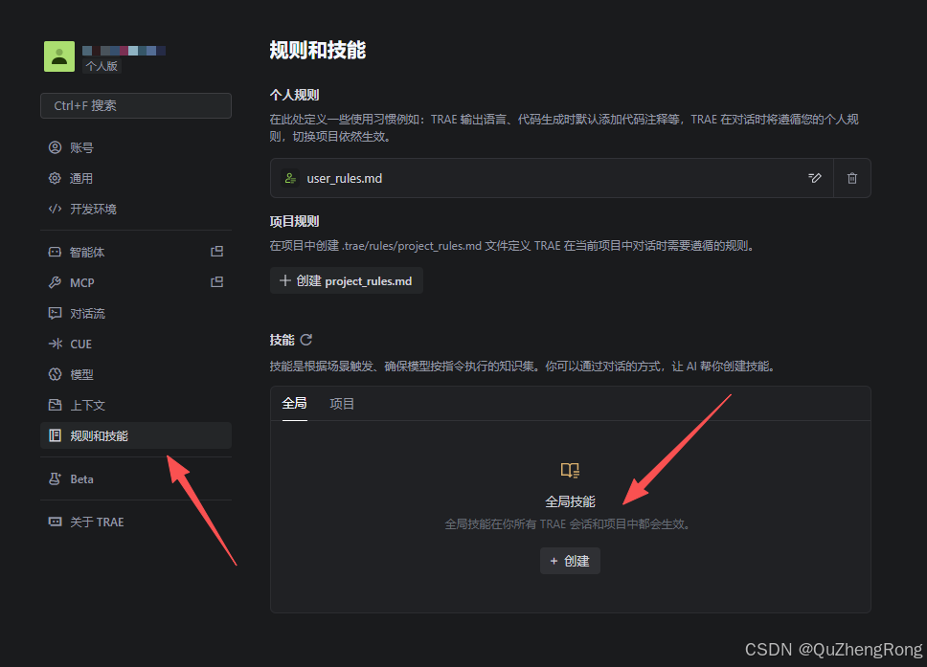Open the 对话流 settings page

click(136, 314)
